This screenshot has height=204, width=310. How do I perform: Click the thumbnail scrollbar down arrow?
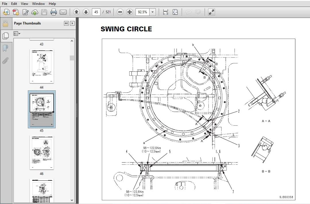(x=72, y=200)
